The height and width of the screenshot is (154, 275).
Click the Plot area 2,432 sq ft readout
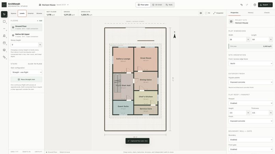tap(251, 46)
